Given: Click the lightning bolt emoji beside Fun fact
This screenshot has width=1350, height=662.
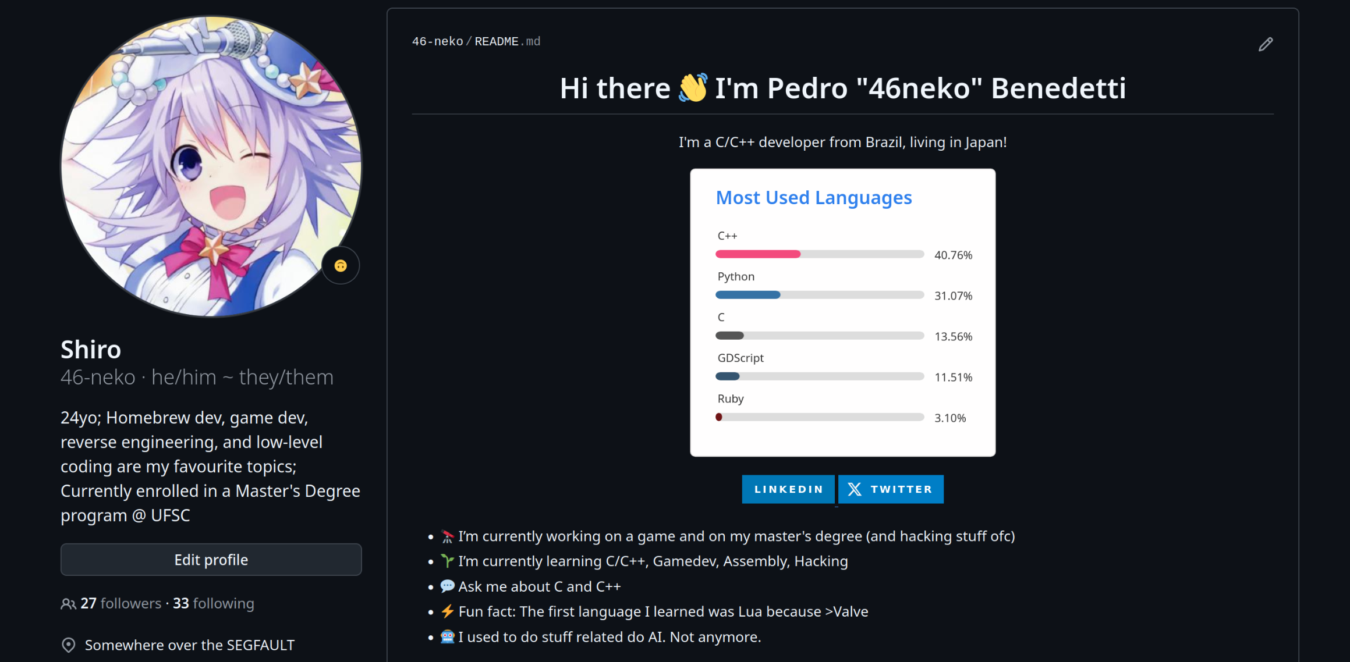Looking at the screenshot, I should coord(447,611).
